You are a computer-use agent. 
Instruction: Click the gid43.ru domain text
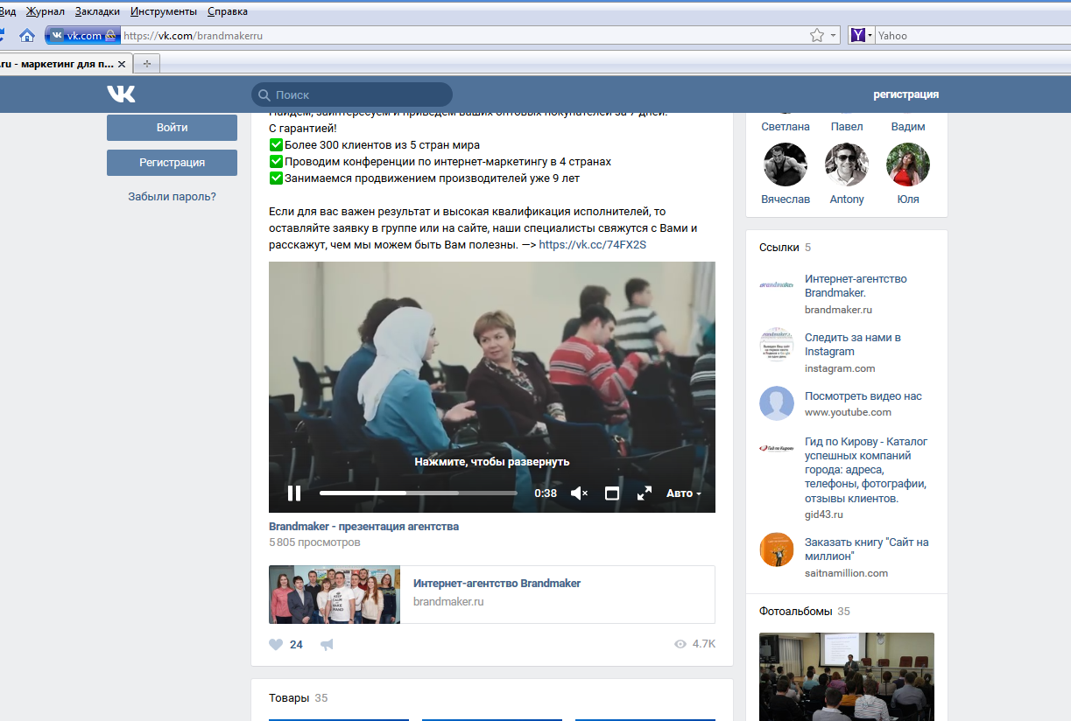coord(824,514)
